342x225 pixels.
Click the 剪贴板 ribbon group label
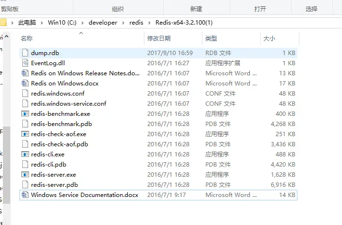(x=9, y=9)
